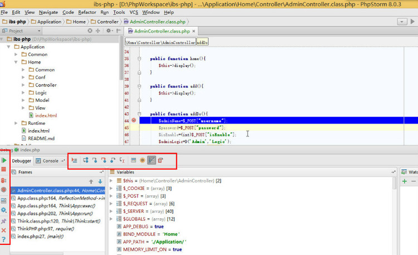The image size is (418, 255).
Task: Click the debug settings gear icon
Action: [4, 210]
